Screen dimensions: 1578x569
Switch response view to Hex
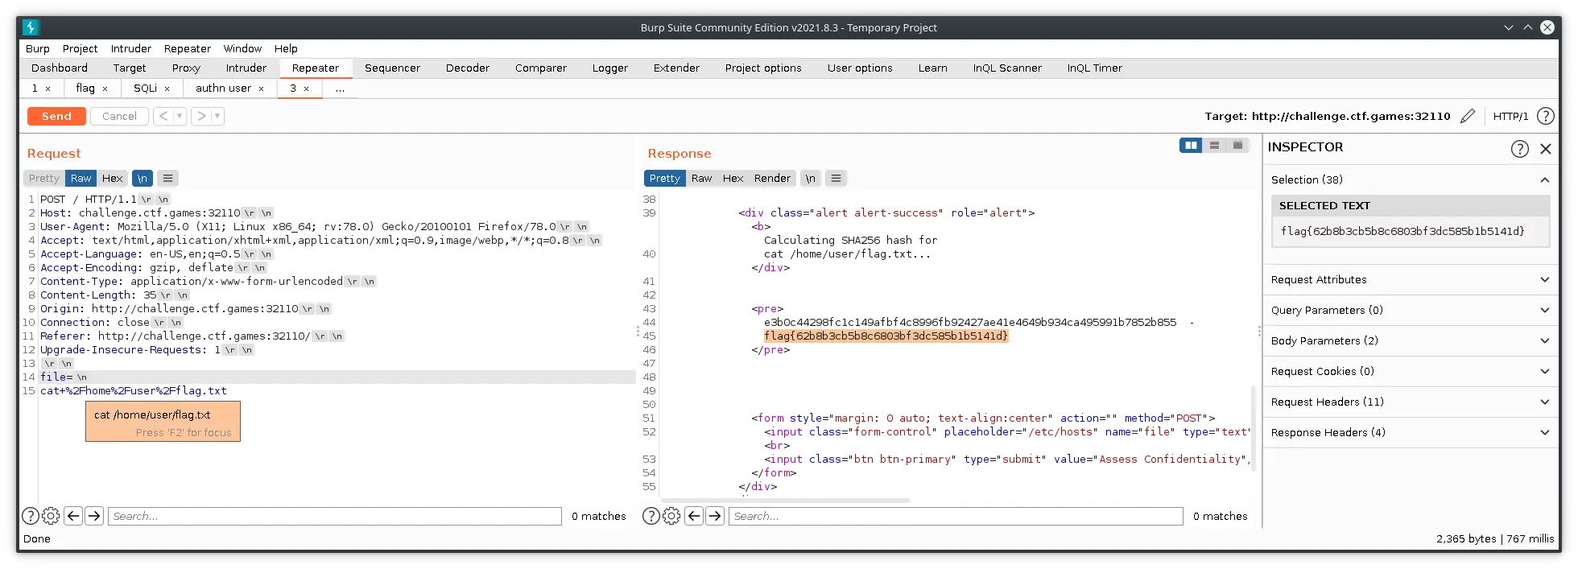tap(733, 178)
